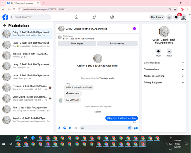Screen dimensions: 191x153
Task: Send a thumbs-up like
Action: tap(136, 128)
